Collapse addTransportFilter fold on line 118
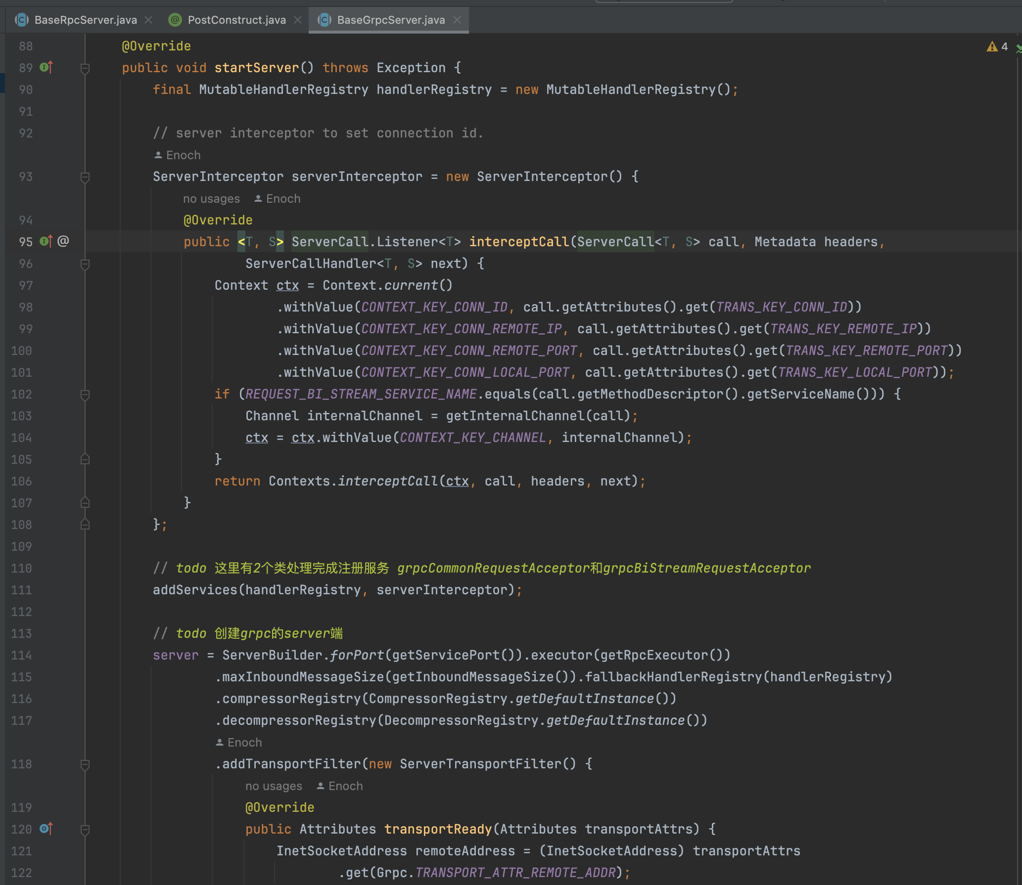This screenshot has height=885, width=1022. (x=85, y=764)
